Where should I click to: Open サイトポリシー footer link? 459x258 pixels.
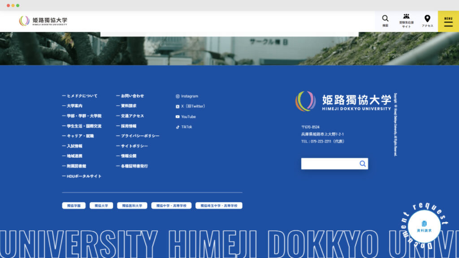coord(132,146)
